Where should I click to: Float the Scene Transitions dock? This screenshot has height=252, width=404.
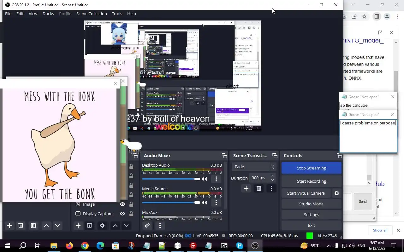tap(275, 156)
